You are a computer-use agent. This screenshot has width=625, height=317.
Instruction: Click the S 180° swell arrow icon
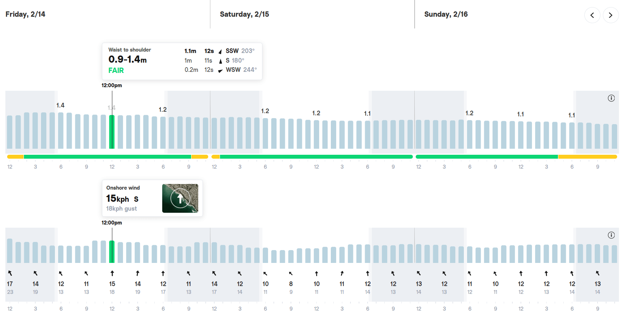click(x=220, y=61)
